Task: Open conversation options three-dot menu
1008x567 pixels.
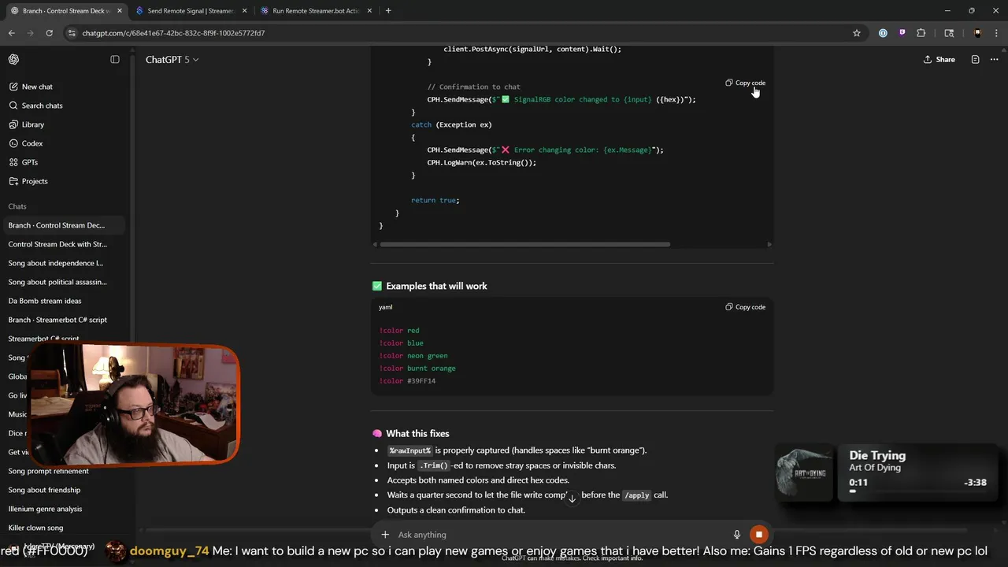Action: (x=993, y=60)
